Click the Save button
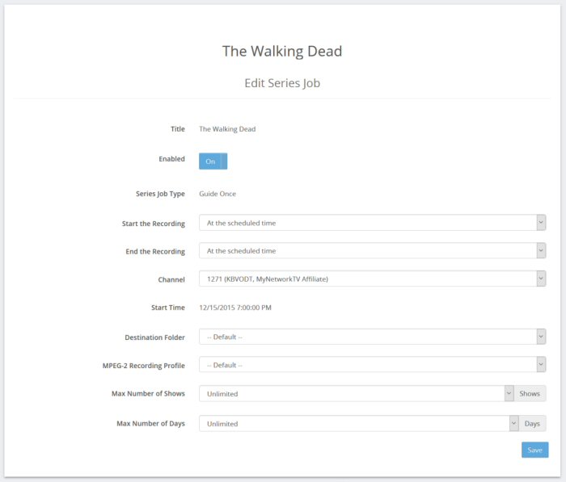 click(534, 450)
